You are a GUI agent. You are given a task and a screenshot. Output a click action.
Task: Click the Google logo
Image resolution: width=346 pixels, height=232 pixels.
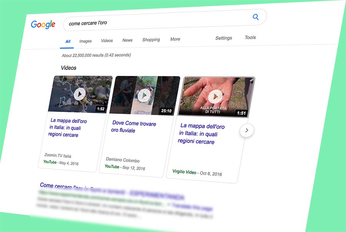(43, 25)
